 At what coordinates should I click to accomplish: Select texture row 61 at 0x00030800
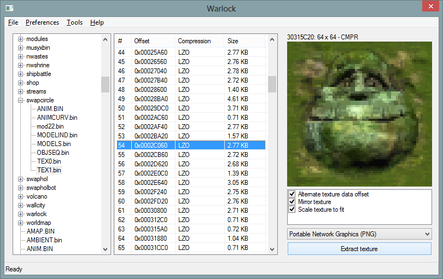click(191, 211)
